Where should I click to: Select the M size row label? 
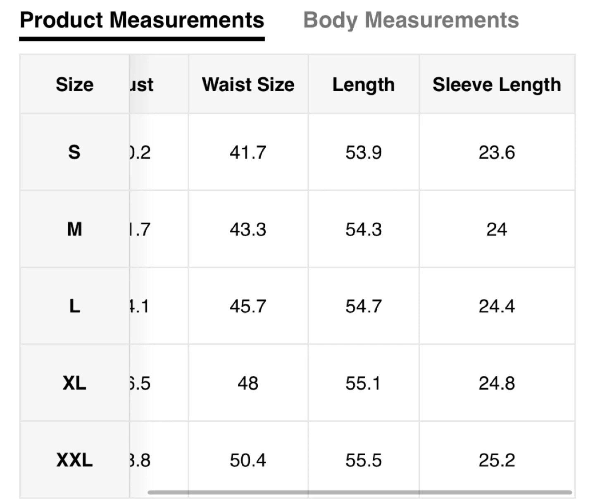tap(74, 229)
